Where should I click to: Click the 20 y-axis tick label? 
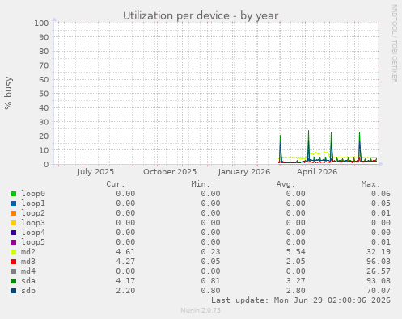pos(44,136)
